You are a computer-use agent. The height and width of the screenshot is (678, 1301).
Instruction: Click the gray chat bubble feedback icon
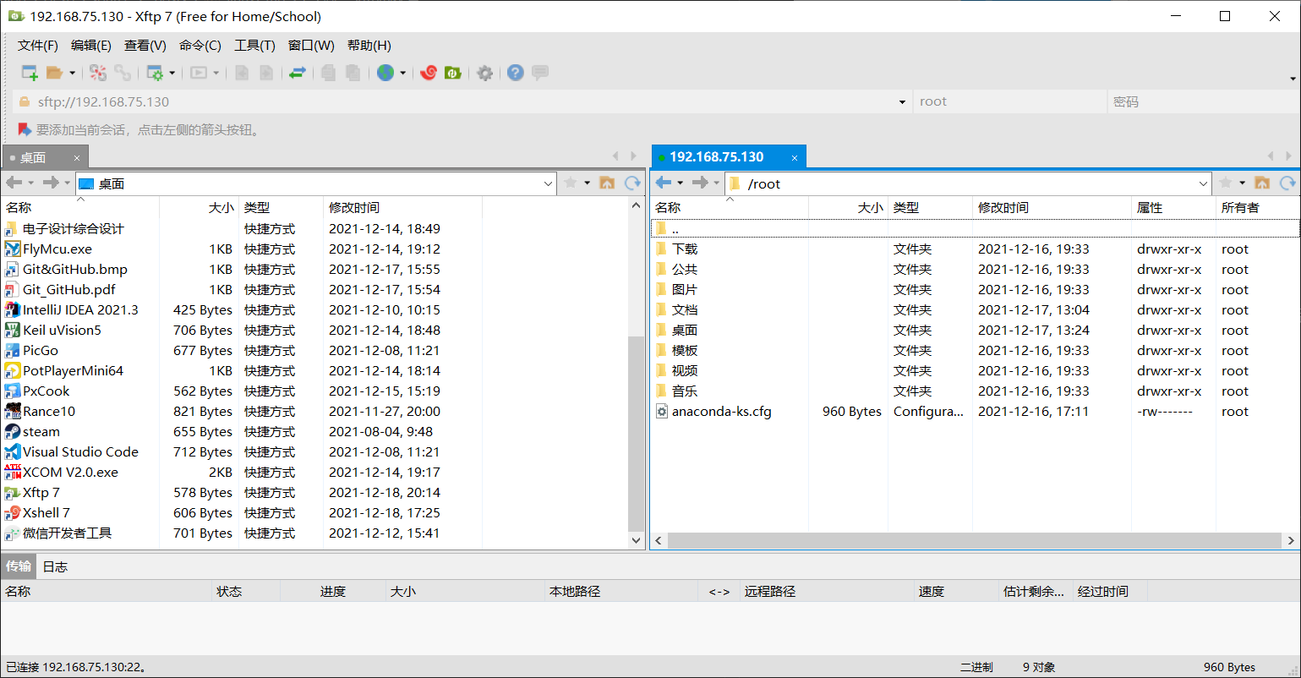[x=540, y=73]
